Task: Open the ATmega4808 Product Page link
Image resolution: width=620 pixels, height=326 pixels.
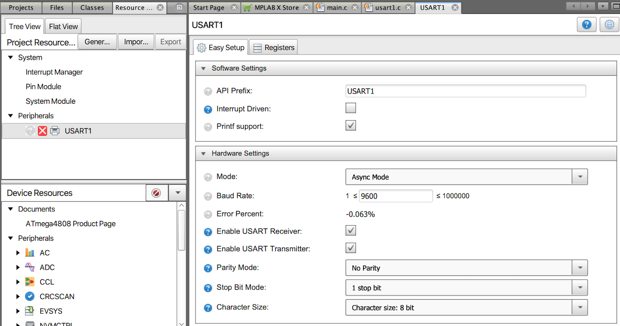Action: [70, 224]
